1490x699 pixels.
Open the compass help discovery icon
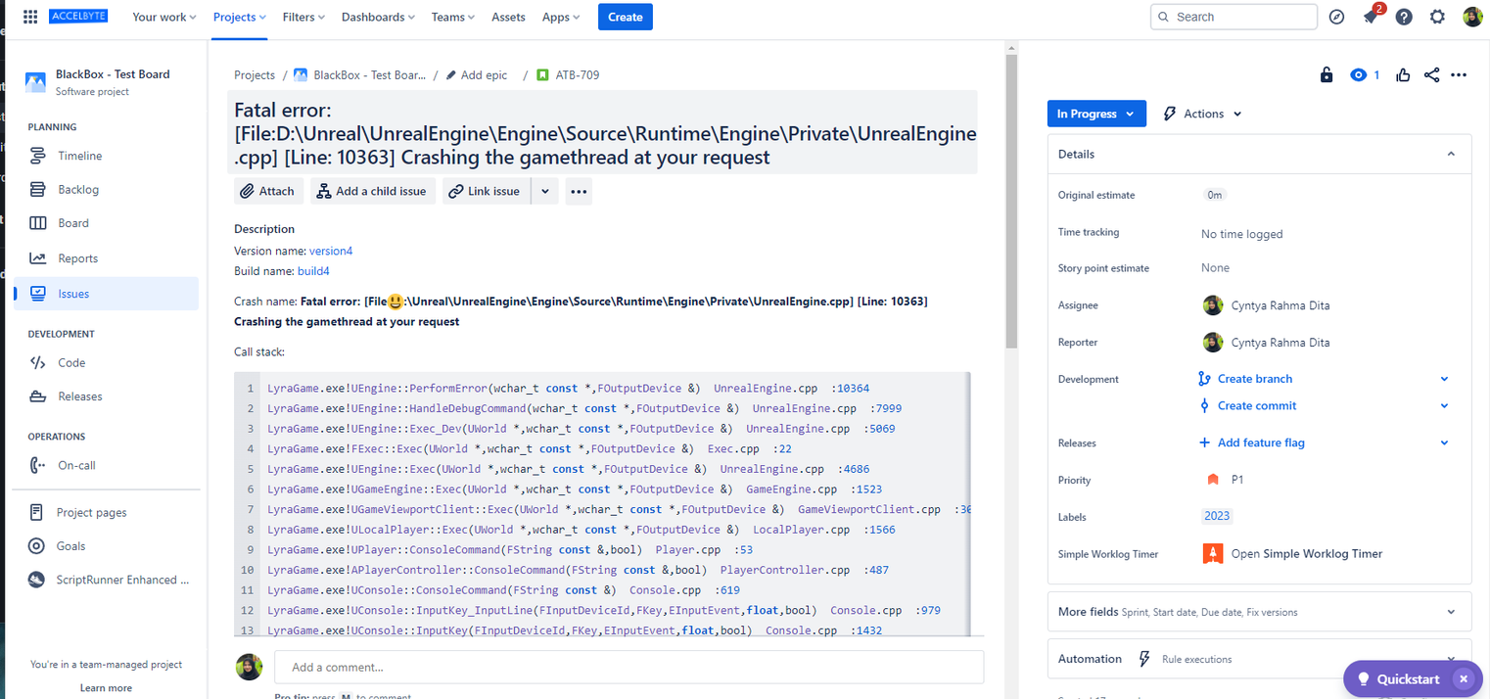pyautogui.click(x=1337, y=17)
